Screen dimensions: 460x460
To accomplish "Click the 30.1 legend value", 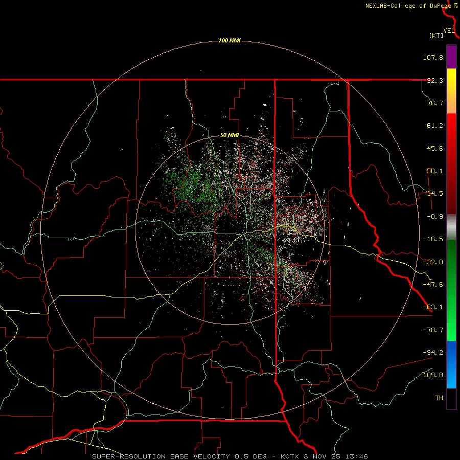I will coord(435,171).
